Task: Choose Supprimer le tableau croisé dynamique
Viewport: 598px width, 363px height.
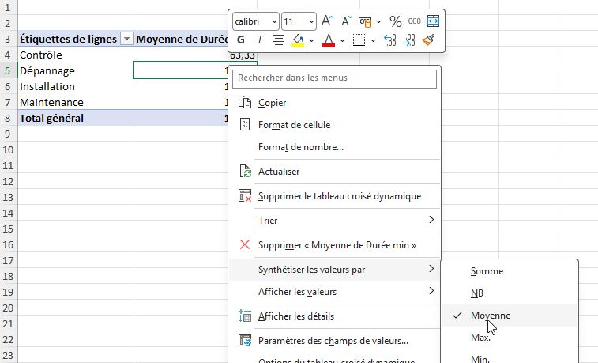Action: [x=334, y=196]
